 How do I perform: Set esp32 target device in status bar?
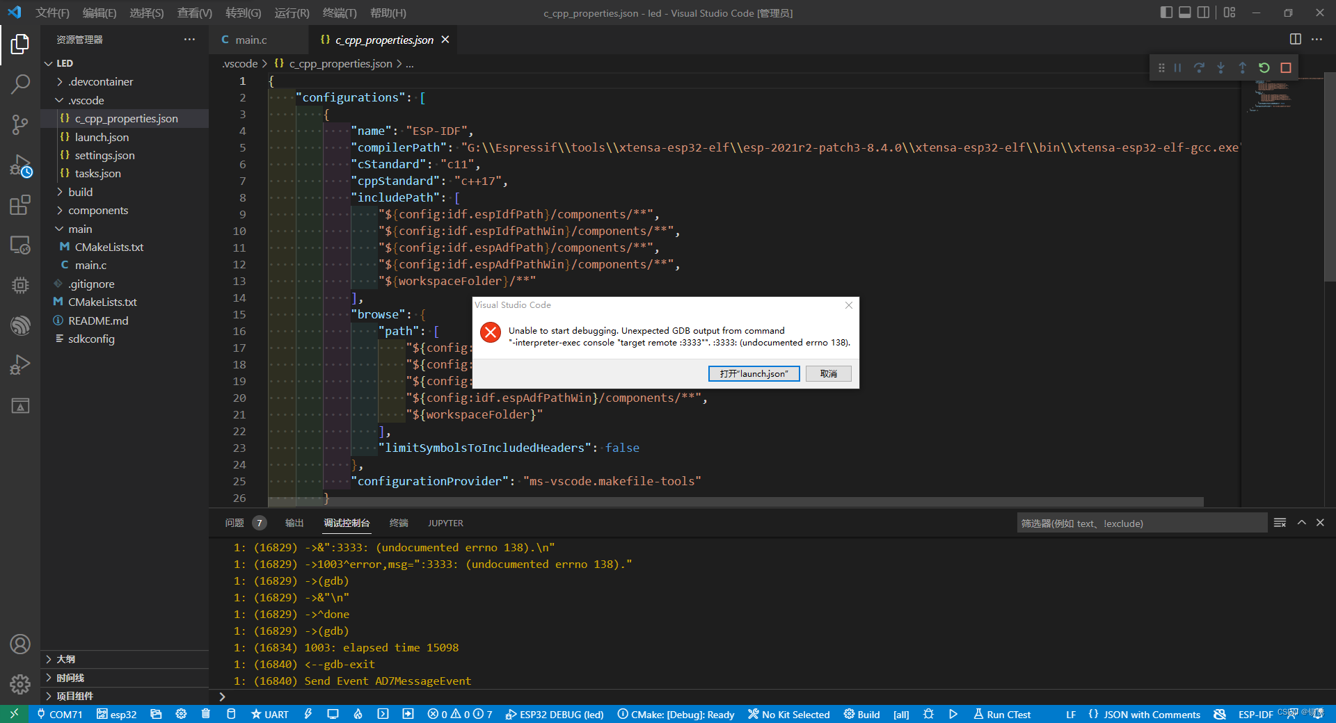[116, 714]
